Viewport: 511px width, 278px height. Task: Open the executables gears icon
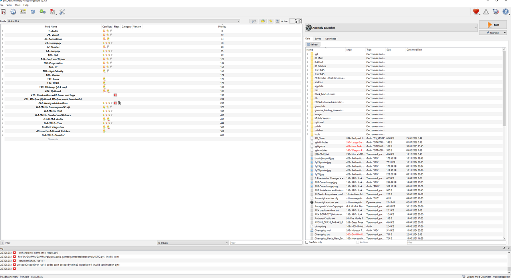click(x=42, y=12)
